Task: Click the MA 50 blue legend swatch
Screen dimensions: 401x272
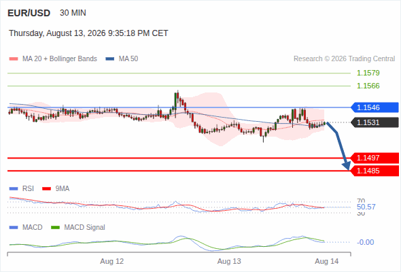Action: (x=110, y=59)
